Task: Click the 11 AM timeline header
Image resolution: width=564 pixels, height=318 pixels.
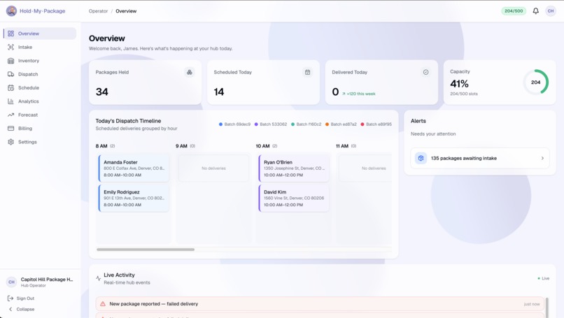Action: pyautogui.click(x=346, y=146)
